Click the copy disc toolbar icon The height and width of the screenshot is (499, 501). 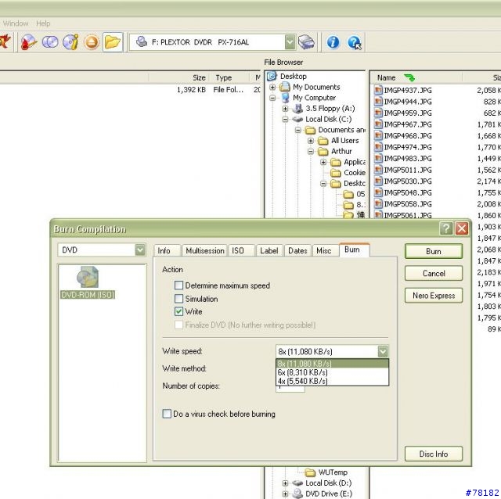pos(50,41)
